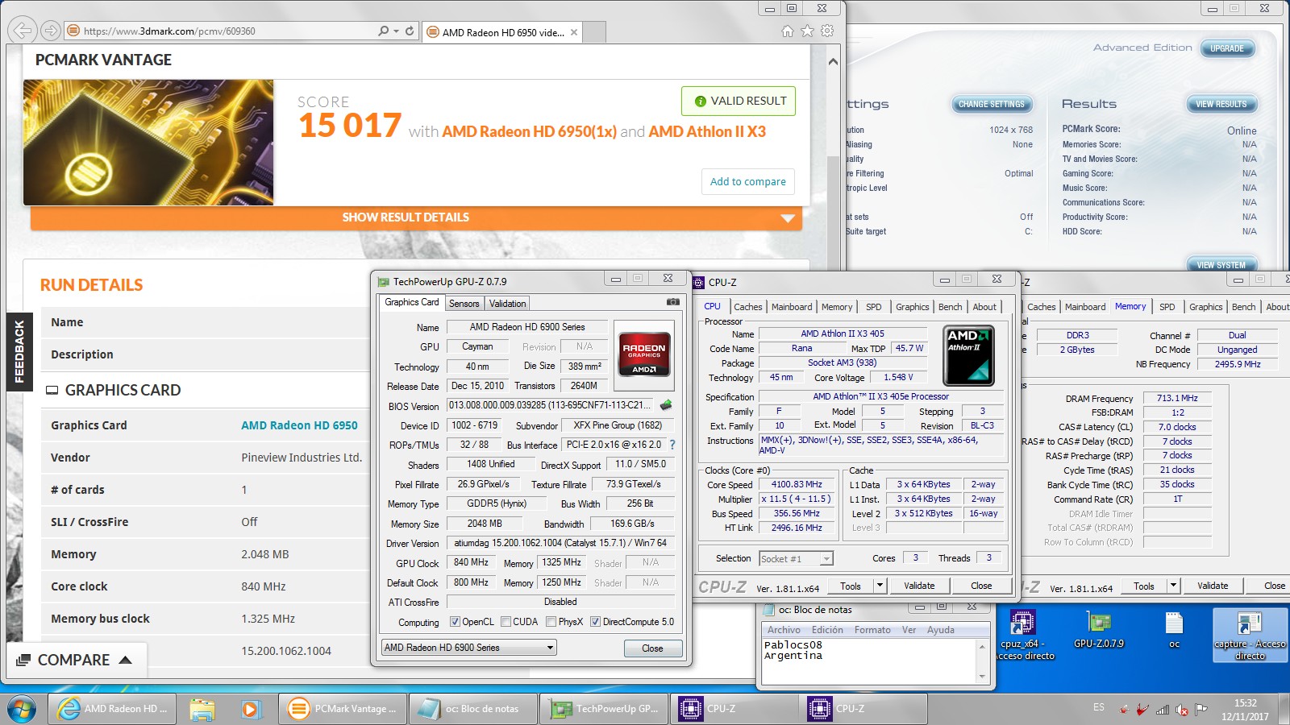Screen dimensions: 1290x725
Task: Click the View System button
Action: click(1221, 264)
